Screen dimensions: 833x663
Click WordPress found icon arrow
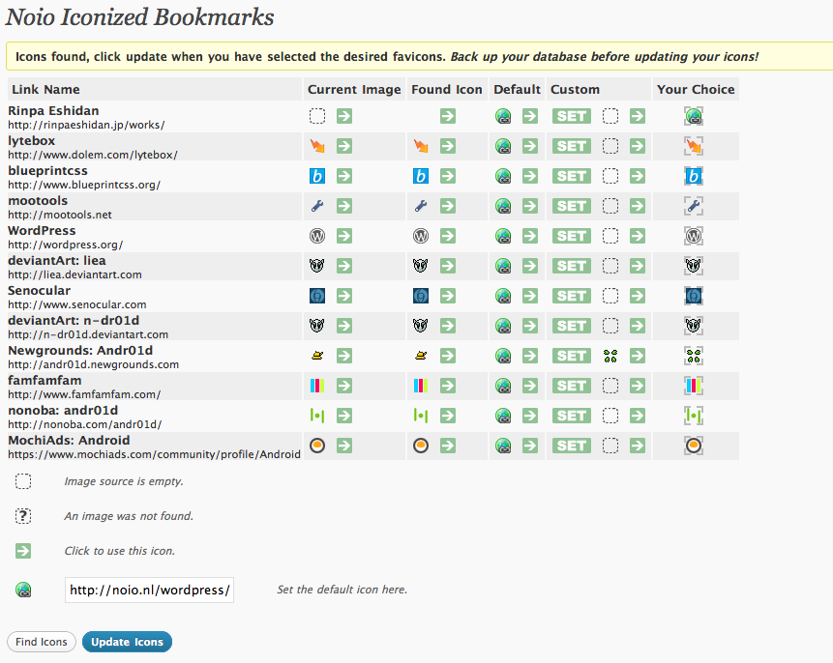(x=448, y=236)
